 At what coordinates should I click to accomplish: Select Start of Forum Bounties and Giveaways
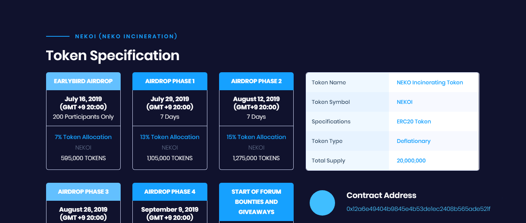[x=256, y=202]
